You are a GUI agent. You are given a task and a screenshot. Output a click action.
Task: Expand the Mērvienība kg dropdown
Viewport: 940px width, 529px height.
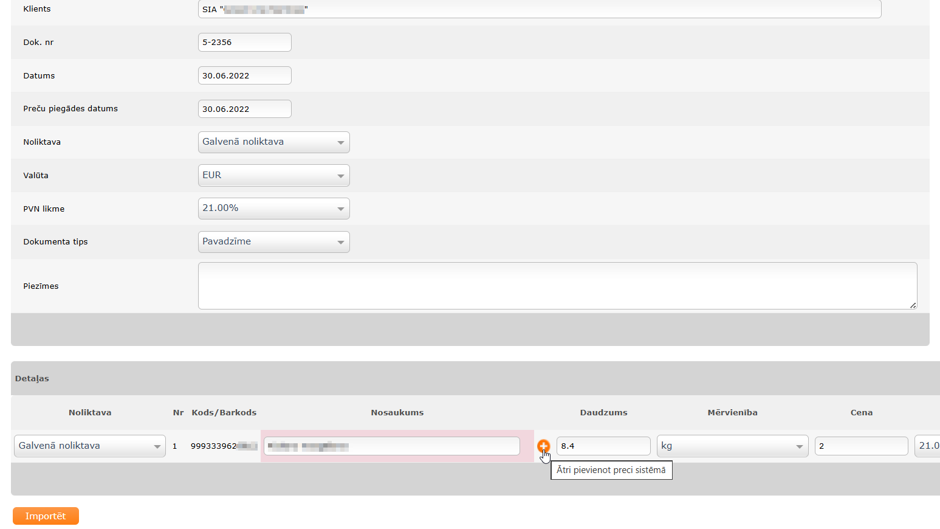[732, 446]
